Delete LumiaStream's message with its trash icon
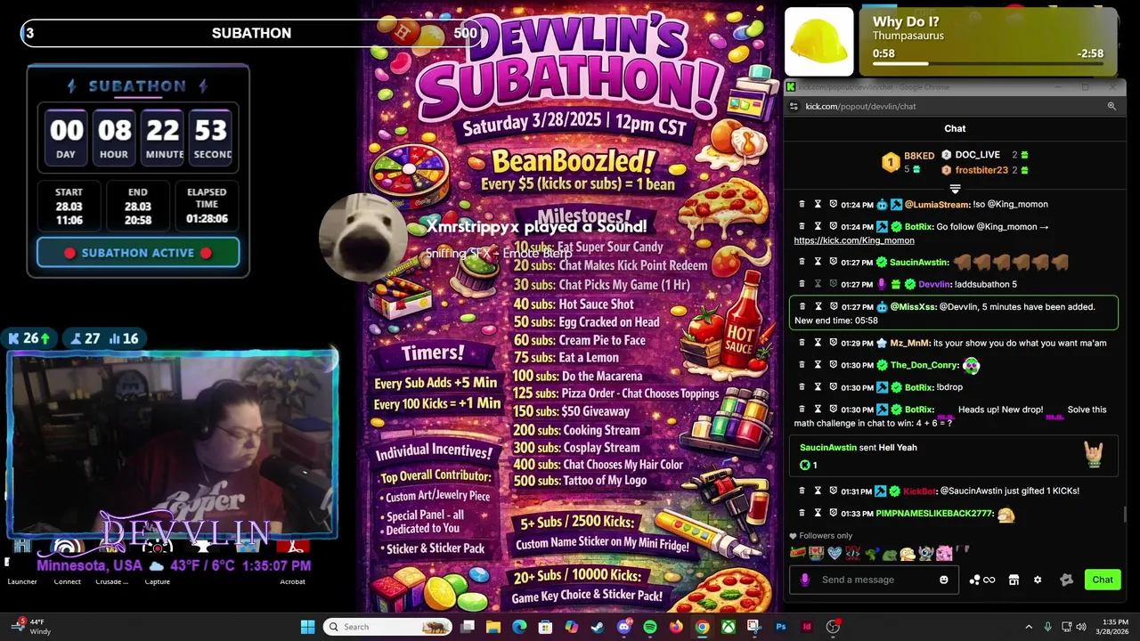 pos(802,205)
